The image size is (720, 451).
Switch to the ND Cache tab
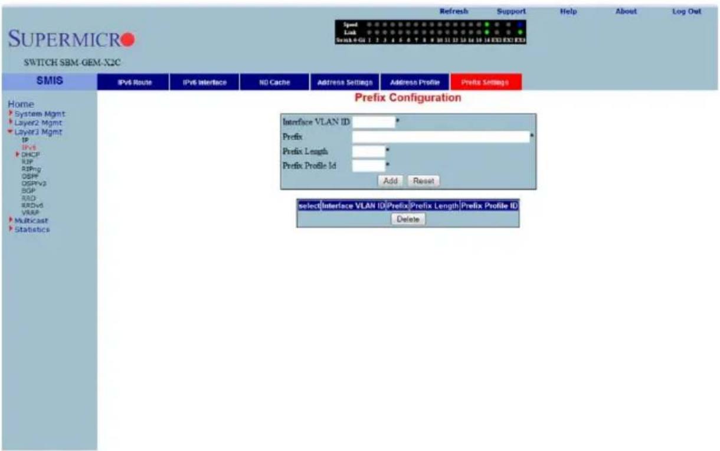point(274,83)
